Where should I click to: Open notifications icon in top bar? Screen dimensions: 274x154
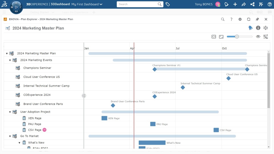tap(226, 4)
